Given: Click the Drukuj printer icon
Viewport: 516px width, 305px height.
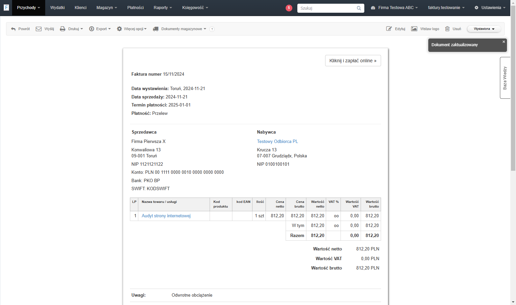Looking at the screenshot, I should 63,29.
